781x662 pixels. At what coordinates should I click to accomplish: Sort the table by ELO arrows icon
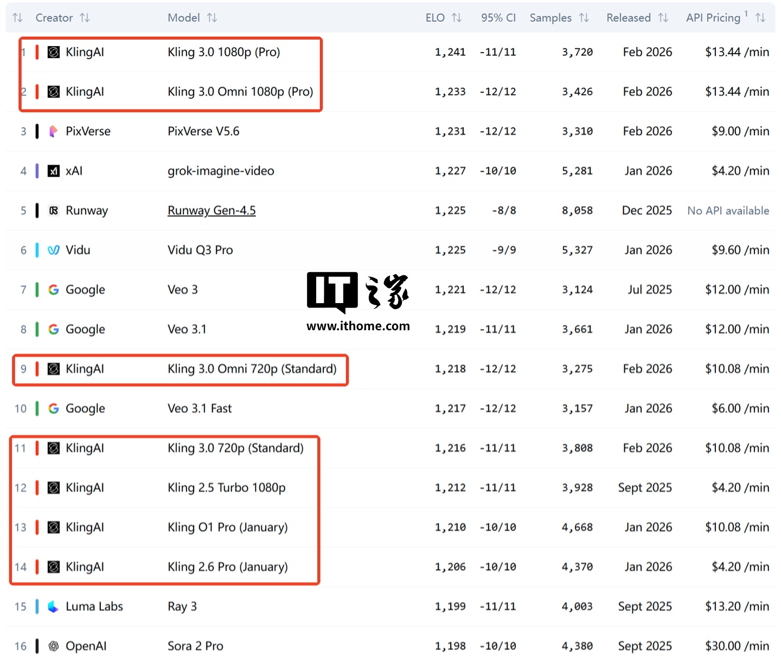(457, 18)
